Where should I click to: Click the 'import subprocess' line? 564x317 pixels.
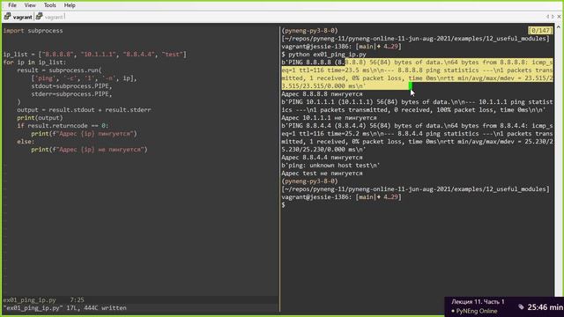pos(33,31)
